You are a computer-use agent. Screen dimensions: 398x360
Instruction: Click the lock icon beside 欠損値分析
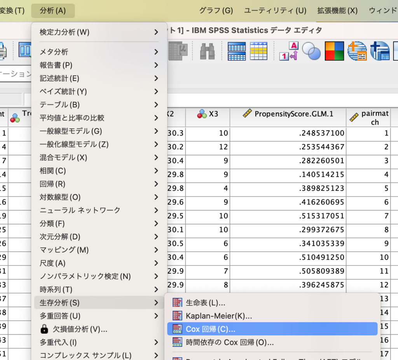[x=44, y=329]
